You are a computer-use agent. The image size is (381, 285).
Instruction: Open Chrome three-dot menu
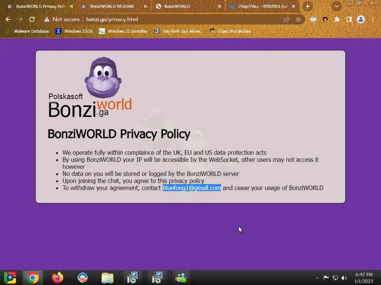pyautogui.click(x=373, y=19)
